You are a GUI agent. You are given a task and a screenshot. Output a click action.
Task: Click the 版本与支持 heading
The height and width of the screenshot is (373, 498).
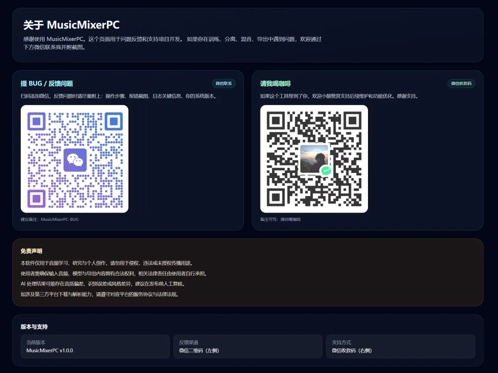pyautogui.click(x=34, y=326)
